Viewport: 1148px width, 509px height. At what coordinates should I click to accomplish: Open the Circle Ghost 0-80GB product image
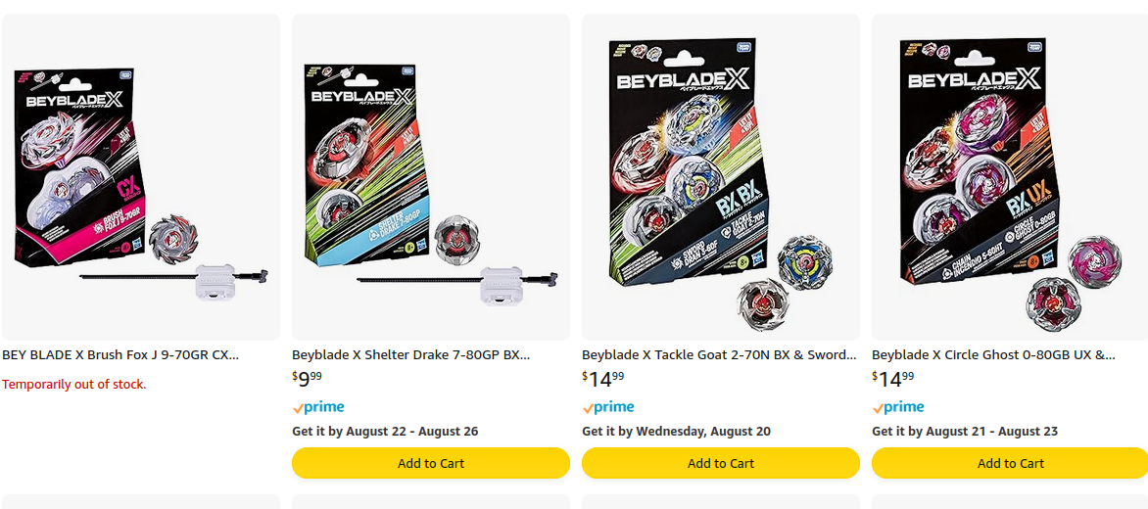[1010, 178]
